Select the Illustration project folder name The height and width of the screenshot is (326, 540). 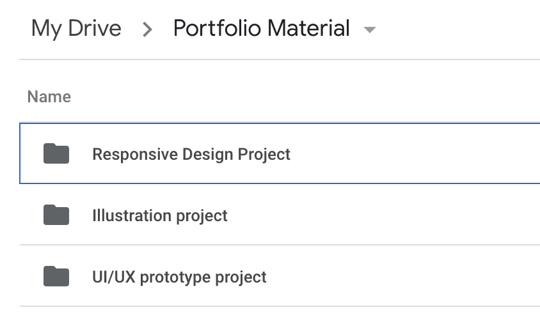tap(160, 215)
